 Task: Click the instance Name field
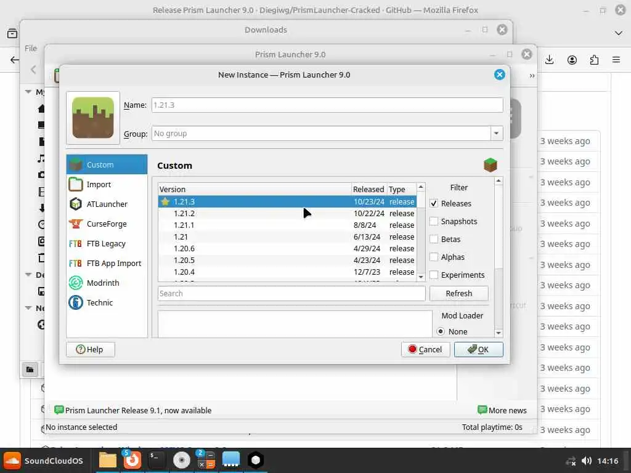coord(327,105)
